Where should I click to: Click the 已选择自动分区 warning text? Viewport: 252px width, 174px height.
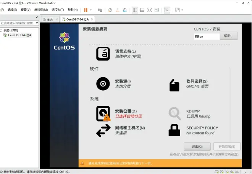tap(129, 116)
